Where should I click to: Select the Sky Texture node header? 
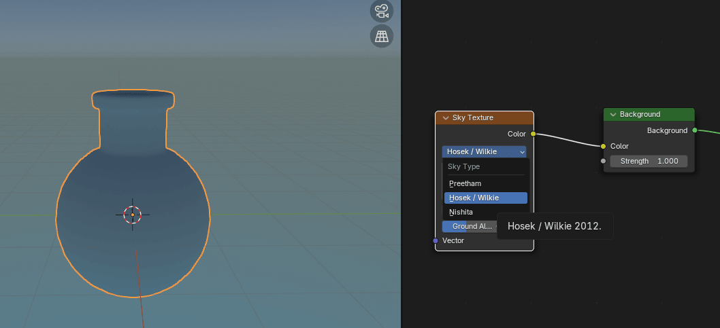pos(490,118)
